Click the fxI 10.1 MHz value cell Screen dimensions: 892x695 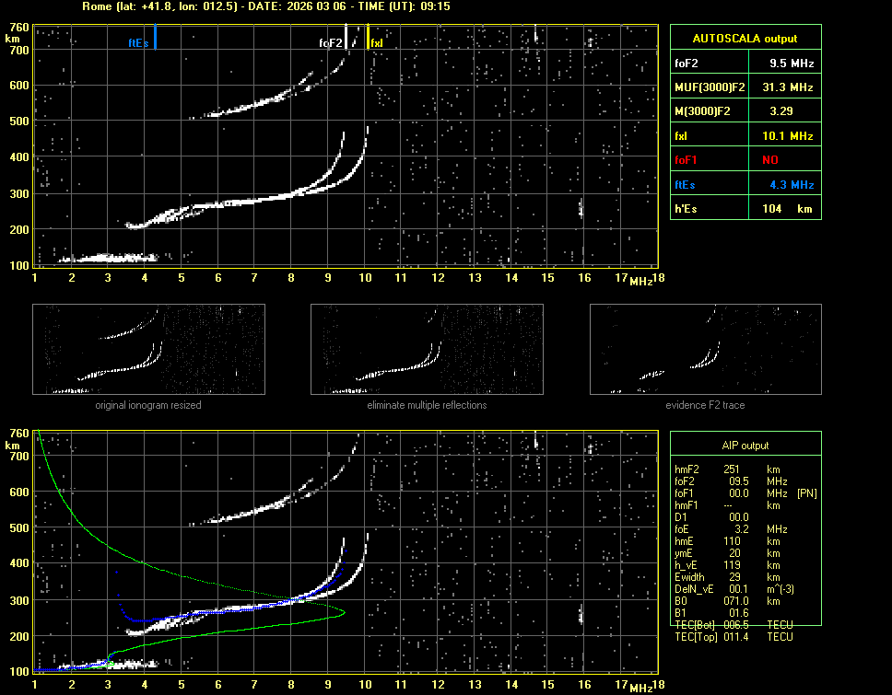click(792, 135)
